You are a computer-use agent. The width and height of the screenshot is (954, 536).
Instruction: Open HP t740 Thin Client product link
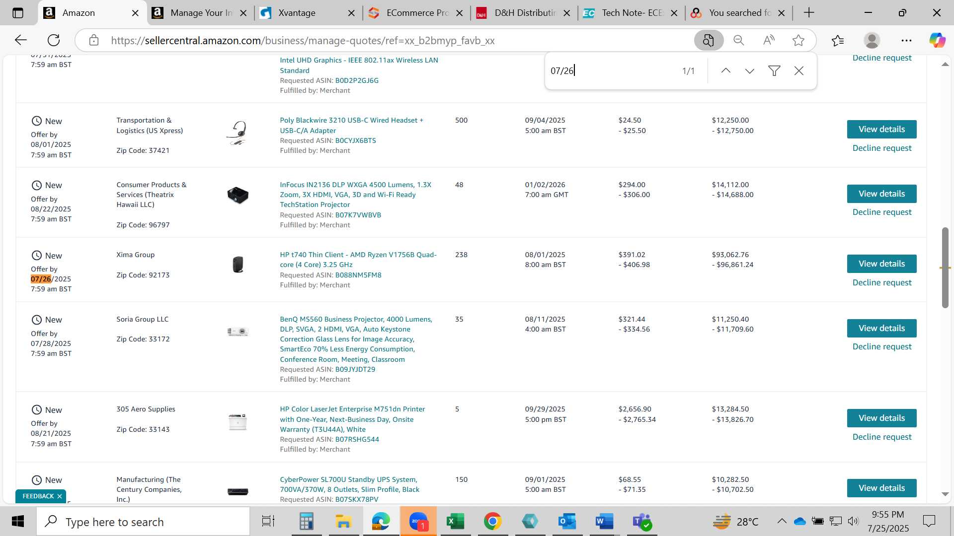[358, 260]
